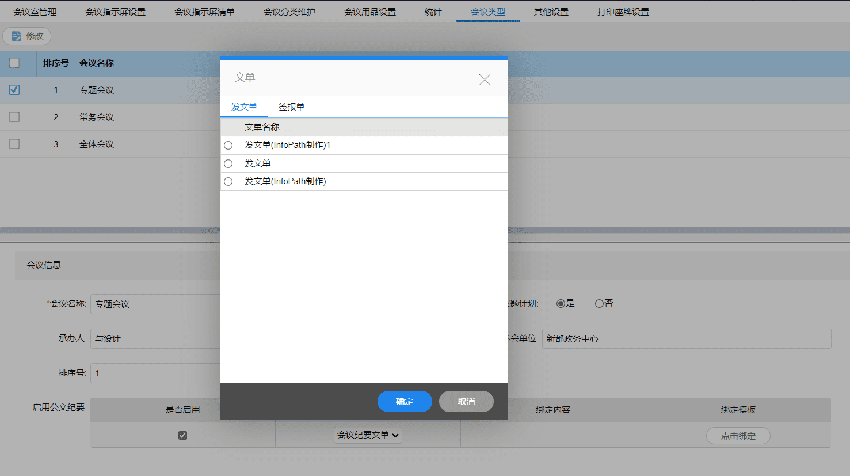The image size is (850, 476).
Task: Open the 会议指示屏设置 menu tab
Action: click(x=115, y=12)
